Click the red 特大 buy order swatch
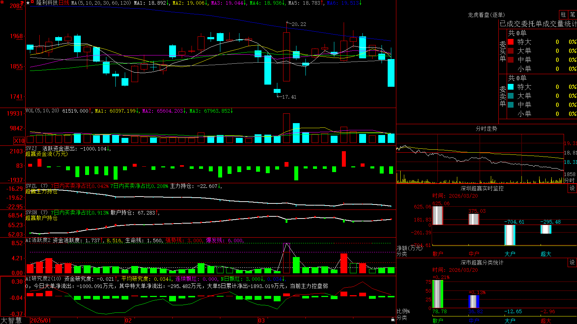This screenshot has height=324, width=577. [x=511, y=42]
